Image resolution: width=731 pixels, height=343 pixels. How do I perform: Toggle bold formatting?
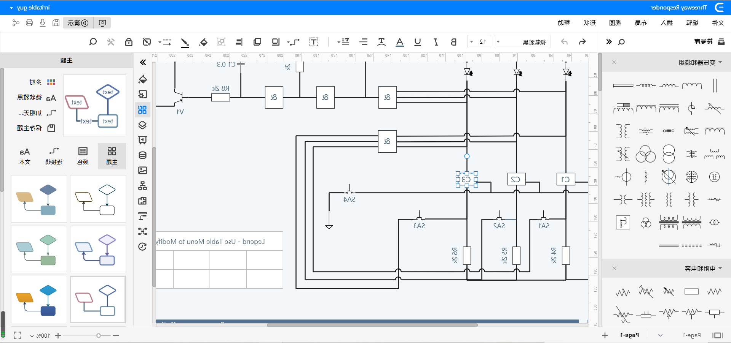[x=453, y=42]
